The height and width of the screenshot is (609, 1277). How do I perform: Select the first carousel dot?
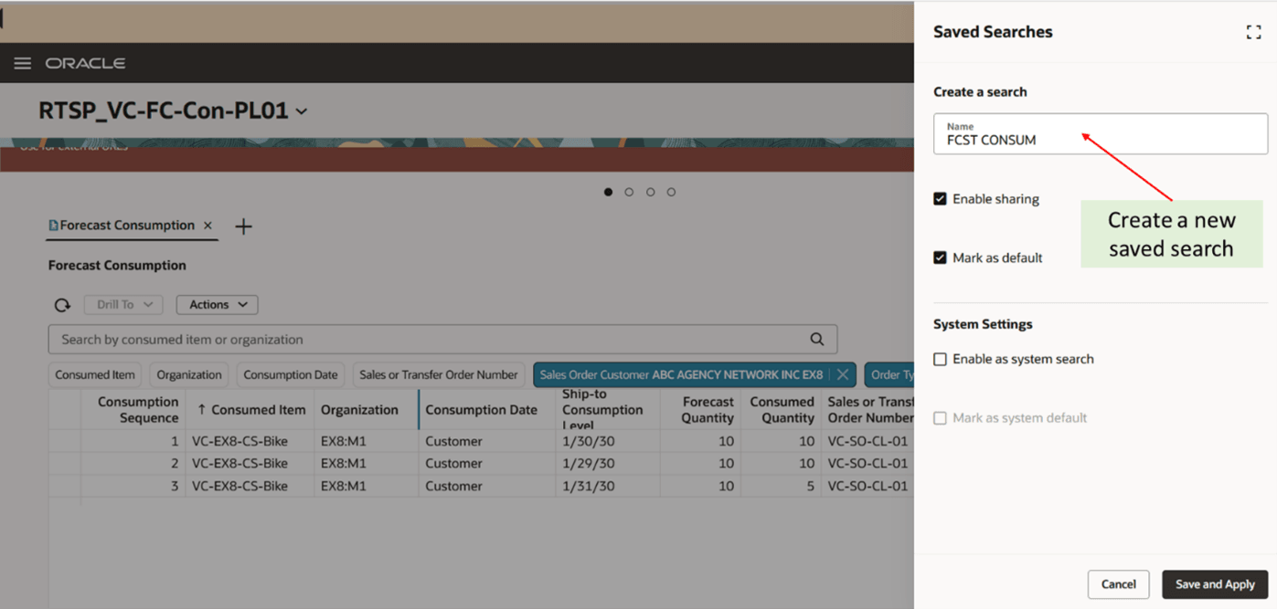608,192
